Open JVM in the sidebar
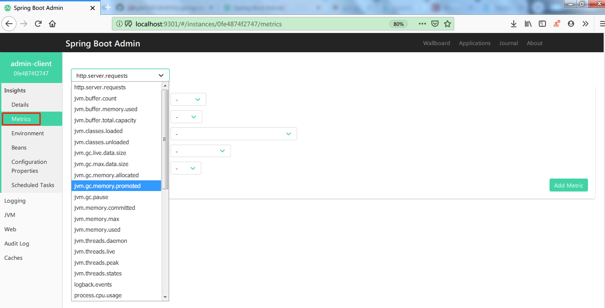This screenshot has height=308, width=605. coord(10,215)
